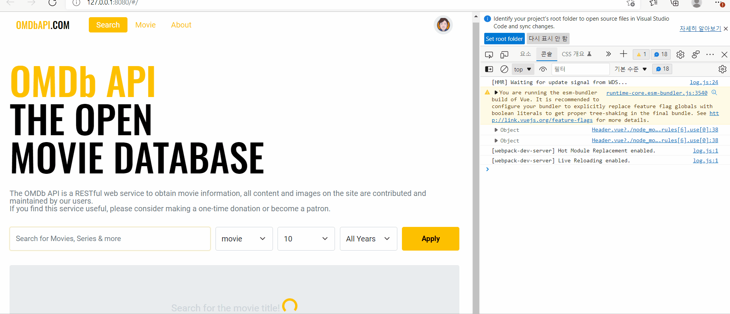Expand the Vue esm-bundler warning message
This screenshot has width=730, height=314.
tap(496, 92)
